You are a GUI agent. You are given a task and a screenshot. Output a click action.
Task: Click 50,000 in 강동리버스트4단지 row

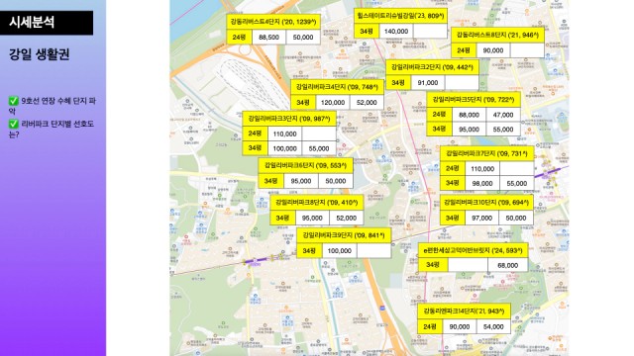[303, 38]
